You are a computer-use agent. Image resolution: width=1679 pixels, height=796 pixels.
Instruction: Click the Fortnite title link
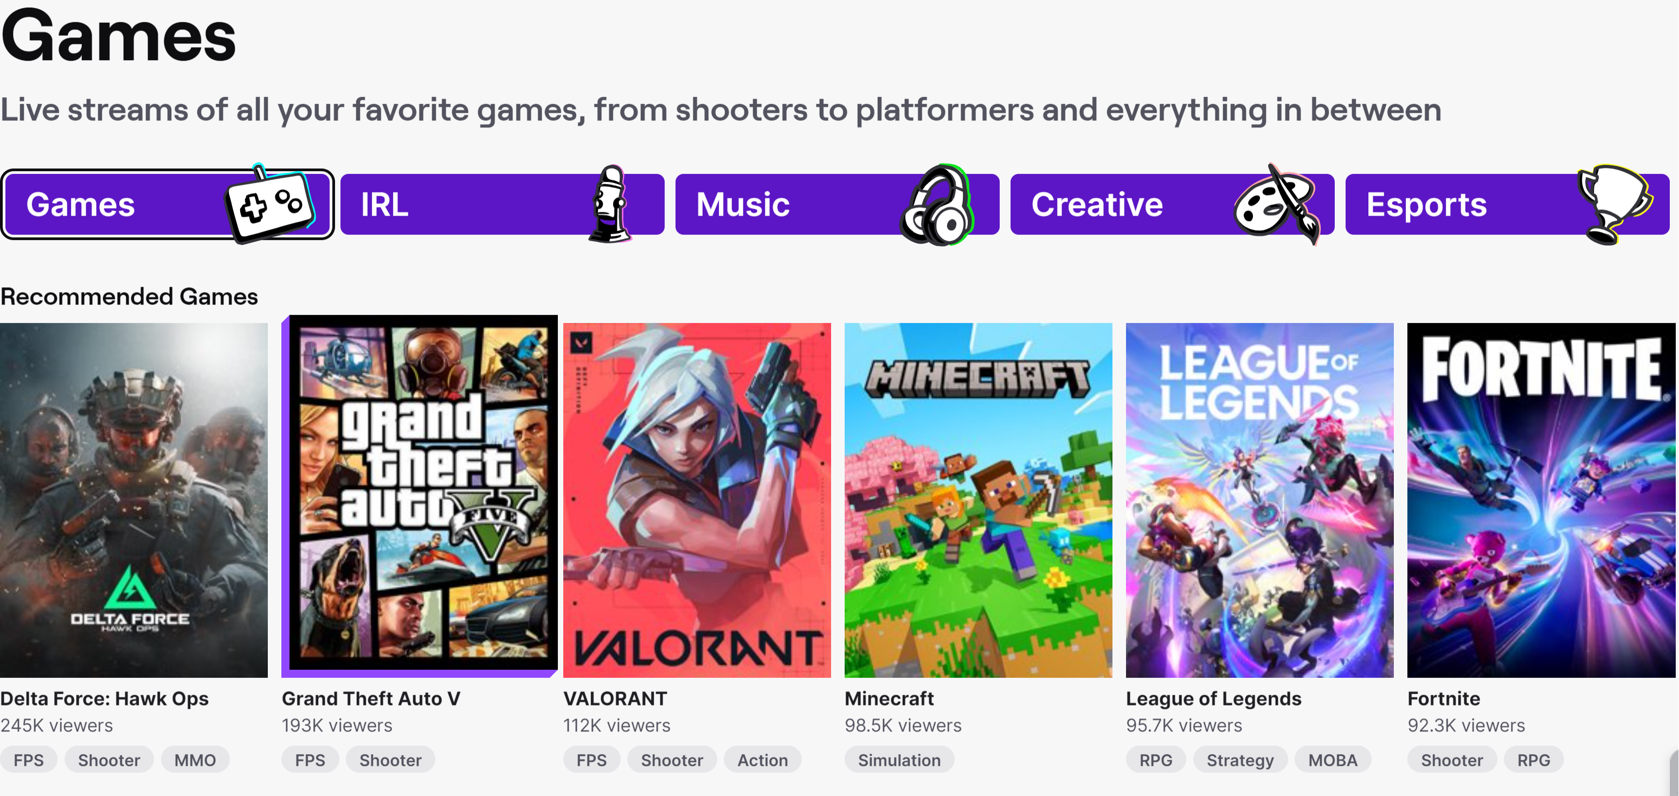1443,698
